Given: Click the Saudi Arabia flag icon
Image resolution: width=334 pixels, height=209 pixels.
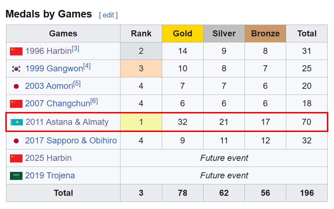Looking at the screenshot, I should click(16, 176).
